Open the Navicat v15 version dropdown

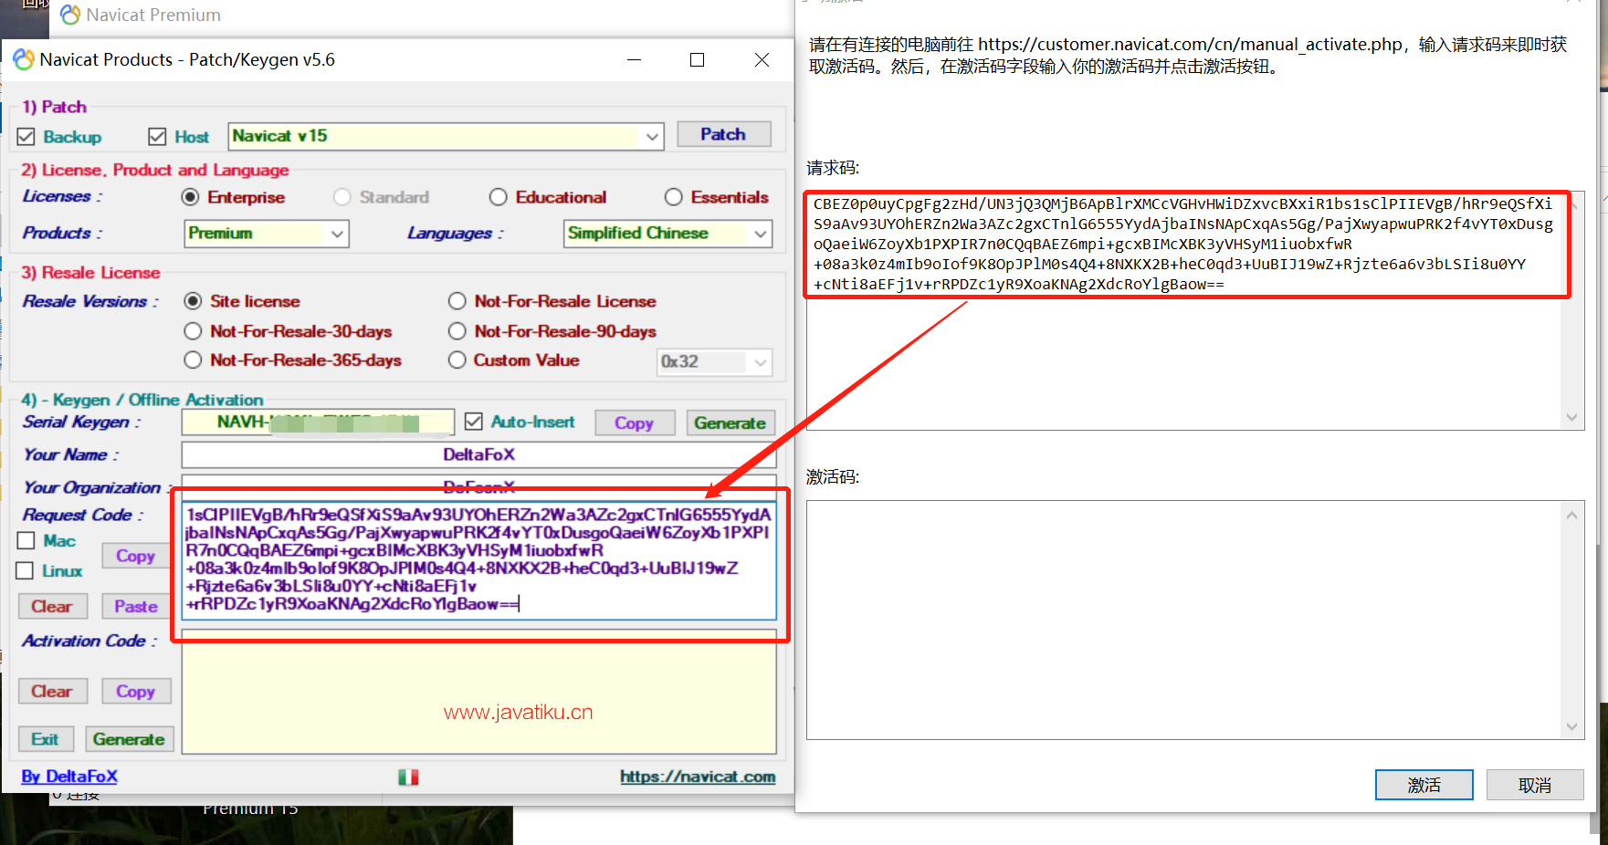652,136
